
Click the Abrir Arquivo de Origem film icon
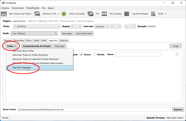(x=5, y=13)
